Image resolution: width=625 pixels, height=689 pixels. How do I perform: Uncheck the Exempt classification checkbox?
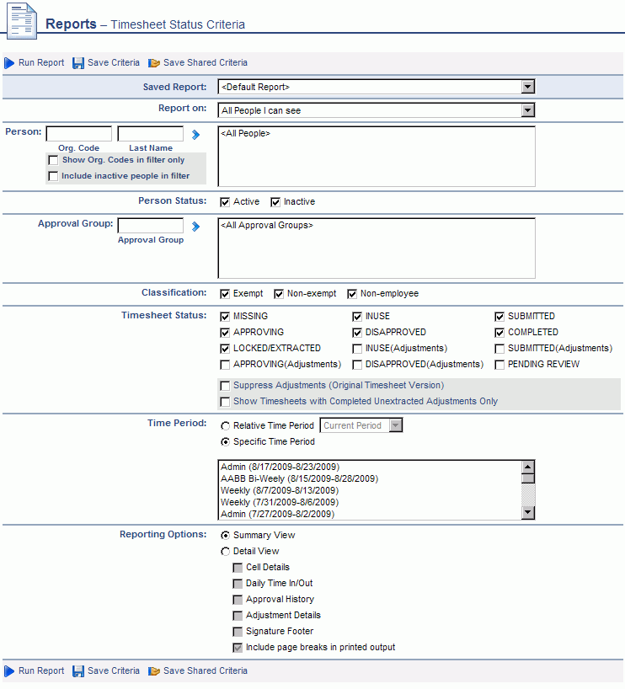pos(225,294)
